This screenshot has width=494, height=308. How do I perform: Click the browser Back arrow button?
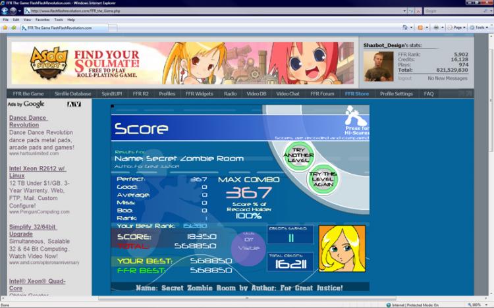pos(5,11)
